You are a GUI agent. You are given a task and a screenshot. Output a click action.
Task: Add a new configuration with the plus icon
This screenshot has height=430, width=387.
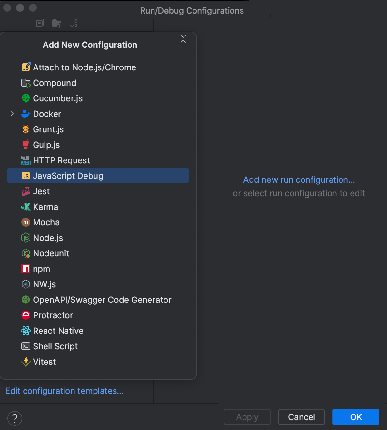coord(6,23)
